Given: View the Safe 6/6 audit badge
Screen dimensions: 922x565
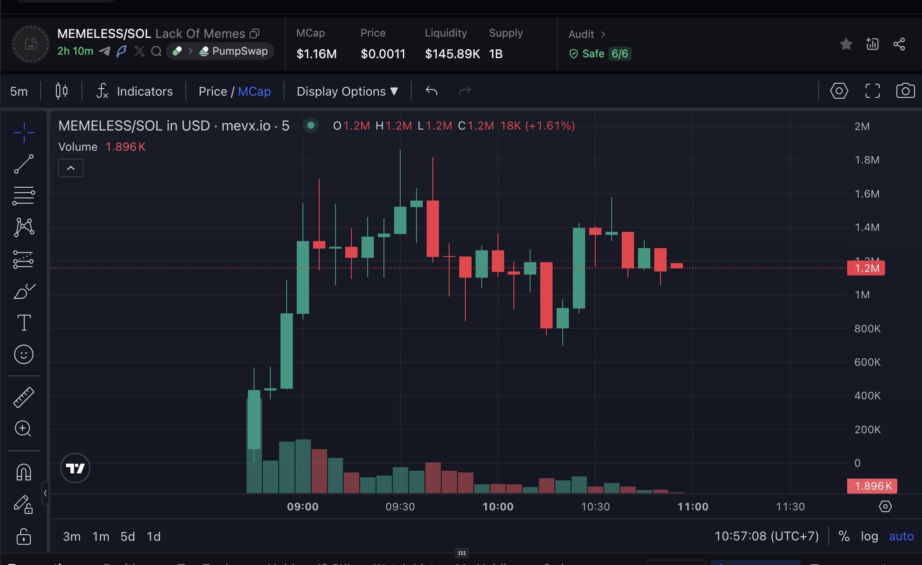Looking at the screenshot, I should 600,54.
